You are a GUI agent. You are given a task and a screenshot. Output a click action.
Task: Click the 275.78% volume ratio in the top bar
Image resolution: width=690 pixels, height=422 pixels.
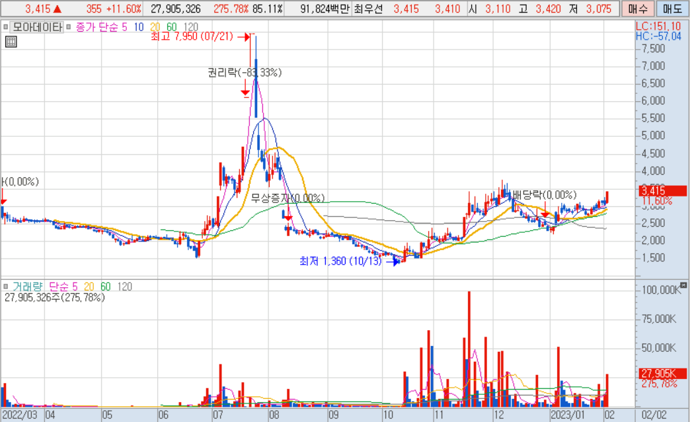(231, 9)
